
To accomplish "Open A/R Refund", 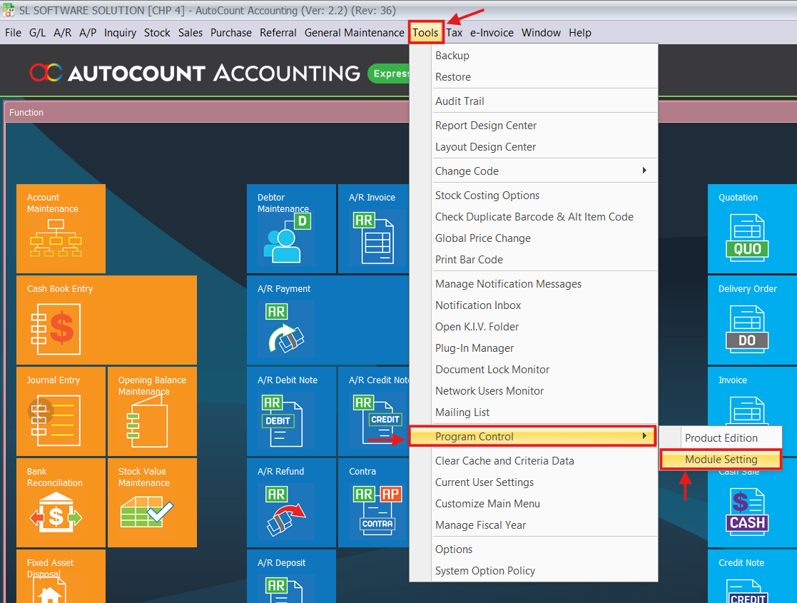I will tap(291, 503).
